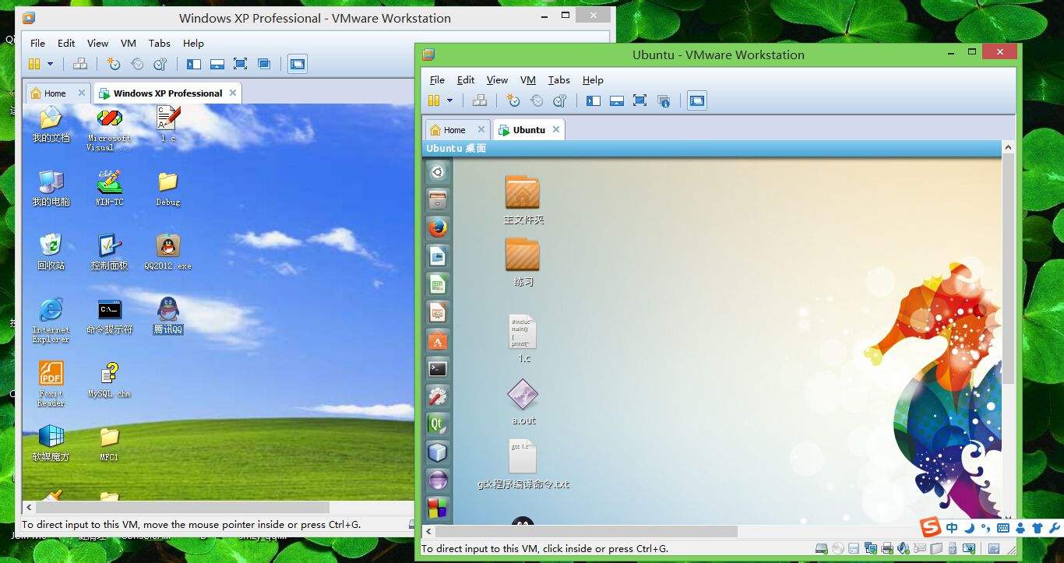The height and width of the screenshot is (563, 1064).
Task: Open System Settings in the Ubuntu launcher
Action: click(x=438, y=396)
